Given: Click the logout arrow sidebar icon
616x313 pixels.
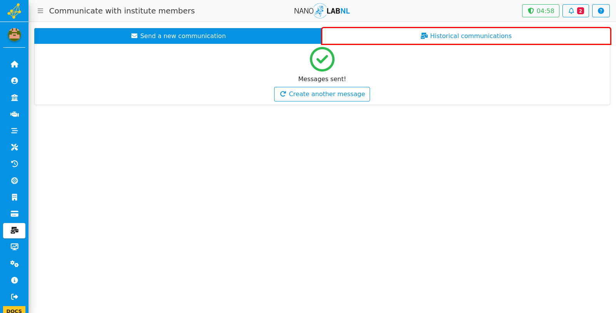Looking at the screenshot, I should [14, 297].
